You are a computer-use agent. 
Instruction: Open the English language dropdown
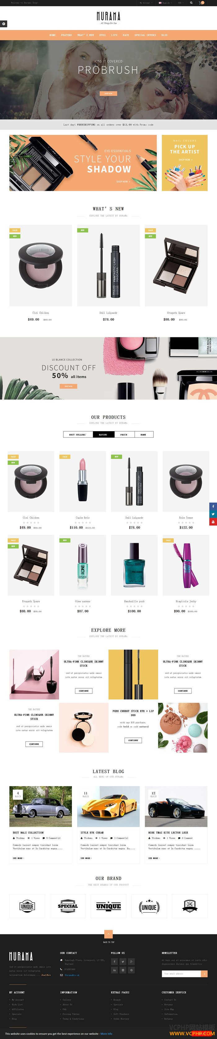point(165,2)
